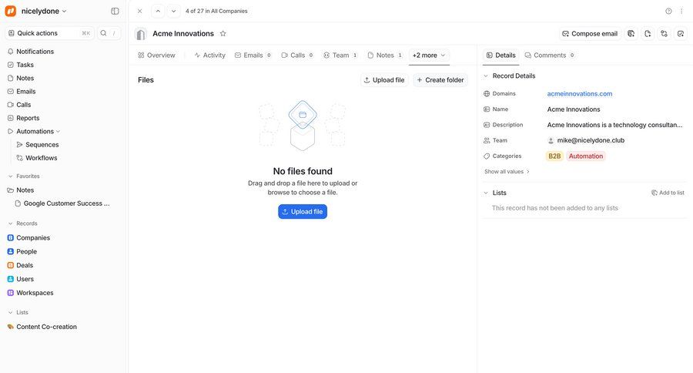Screen dimensions: 693x373
Task: Open Workflows under Automations
Action: click(x=41, y=158)
